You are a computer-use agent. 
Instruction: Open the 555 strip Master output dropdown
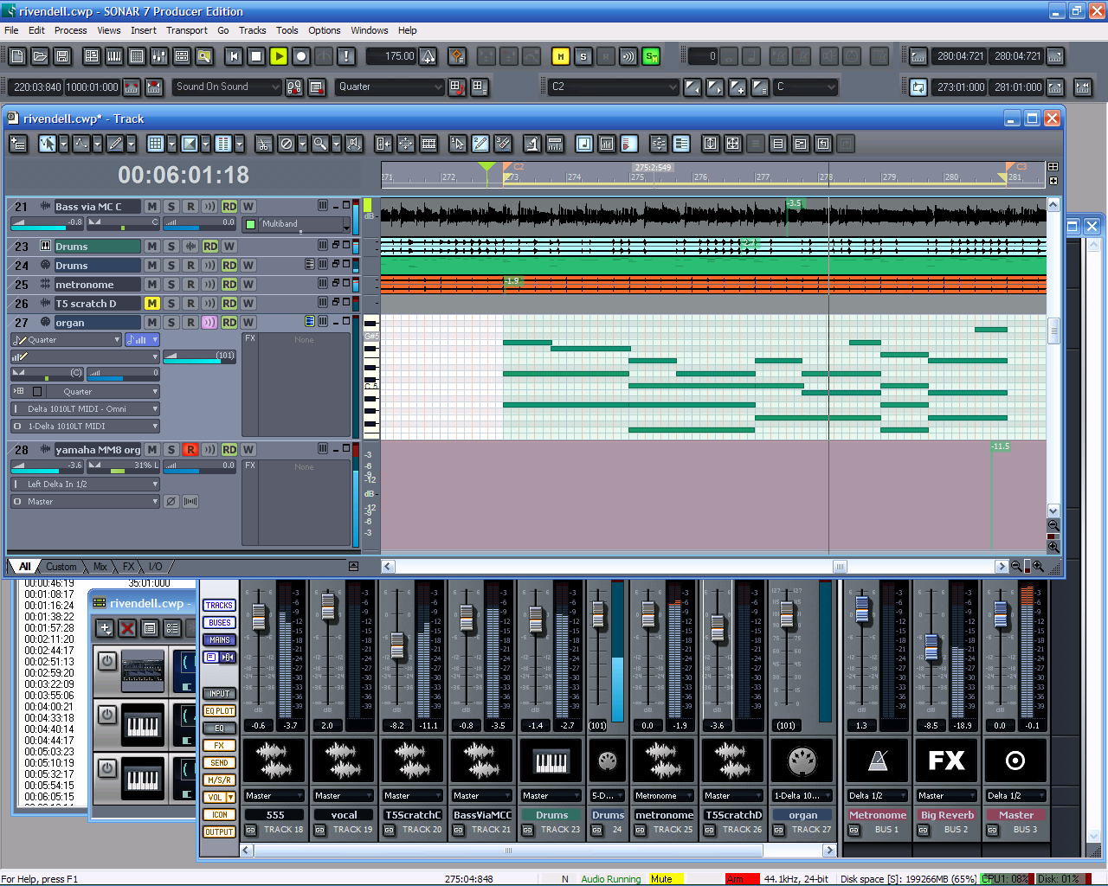coord(274,796)
